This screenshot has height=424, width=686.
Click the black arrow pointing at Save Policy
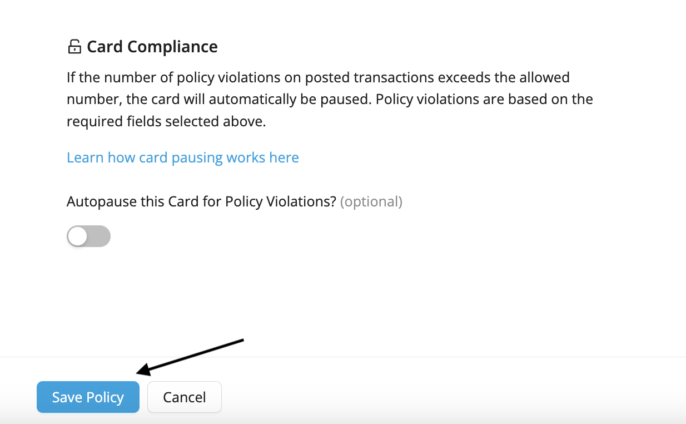point(190,357)
